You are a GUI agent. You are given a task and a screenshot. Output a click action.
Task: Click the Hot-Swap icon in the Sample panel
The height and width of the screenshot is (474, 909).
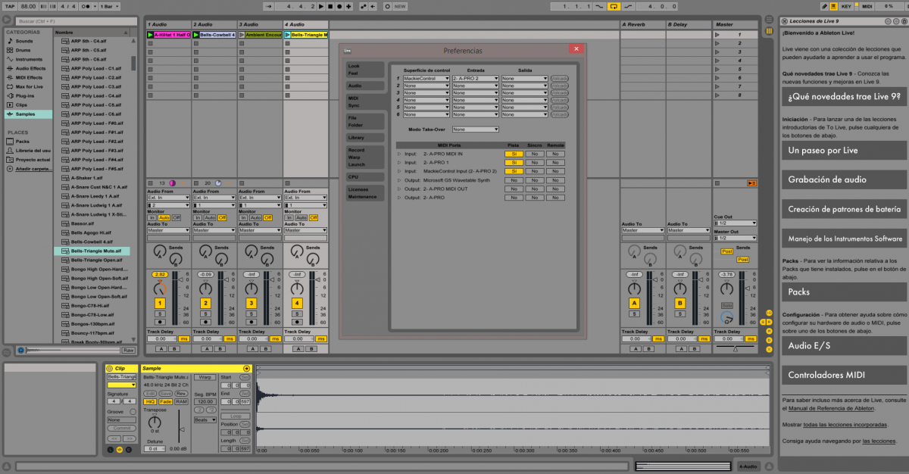[246, 368]
